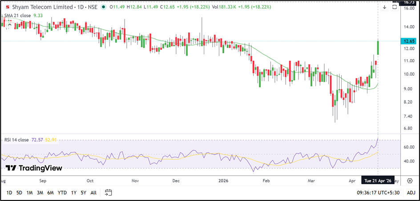Click the fullscreen frame icon near the price axis
The width and height of the screenshot is (420, 201).
tap(394, 7)
